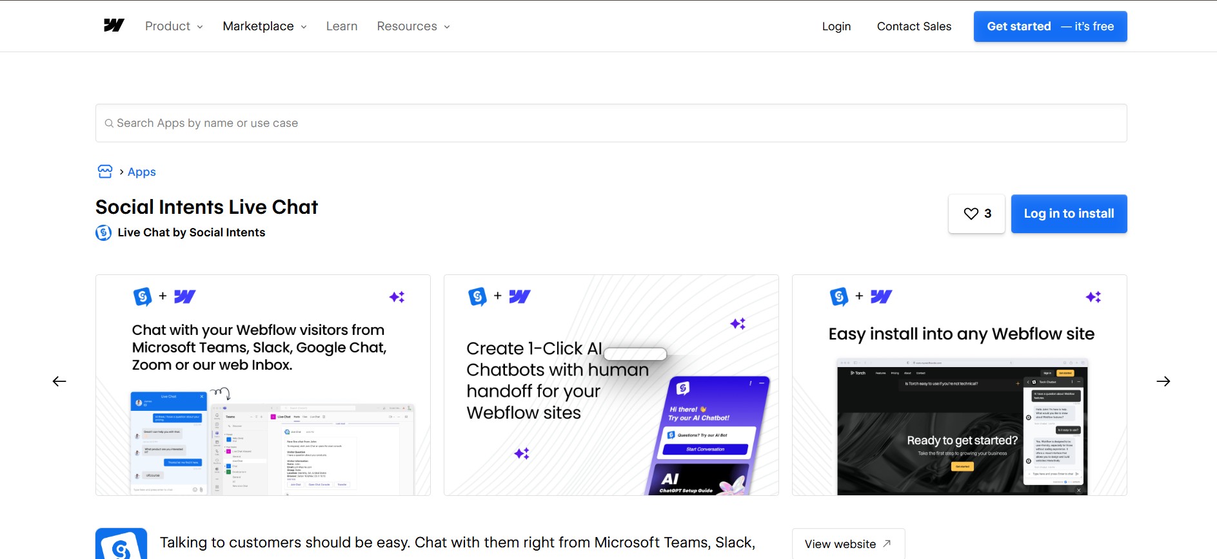Click Log in to install button
The height and width of the screenshot is (559, 1217).
click(x=1069, y=214)
